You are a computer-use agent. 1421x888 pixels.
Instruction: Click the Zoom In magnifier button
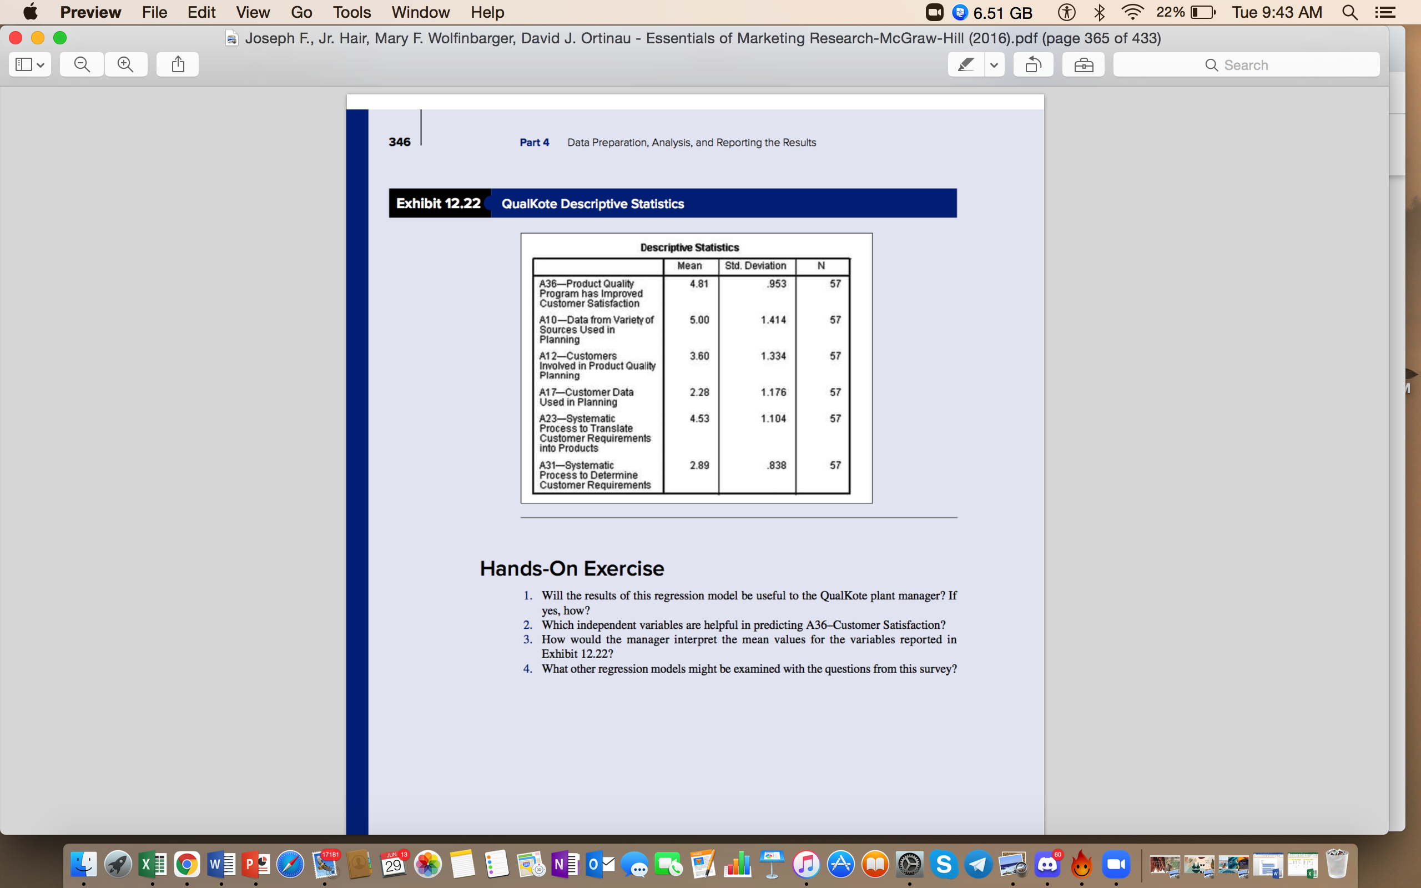click(125, 64)
